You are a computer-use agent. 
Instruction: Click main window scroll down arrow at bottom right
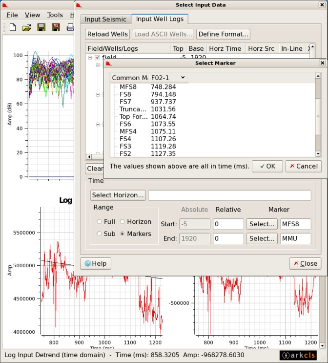(x=322, y=345)
